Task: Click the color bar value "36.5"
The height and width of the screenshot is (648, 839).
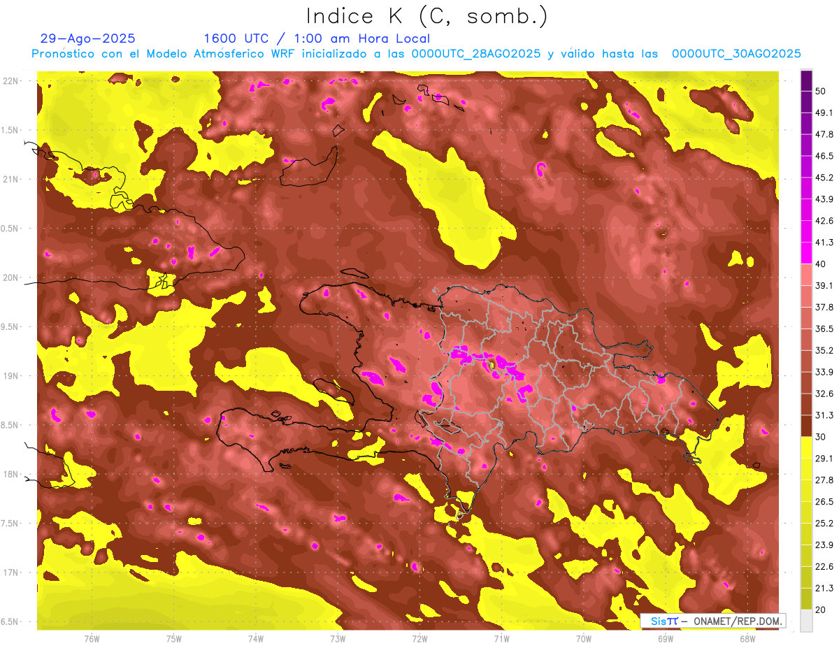Action: (x=824, y=329)
